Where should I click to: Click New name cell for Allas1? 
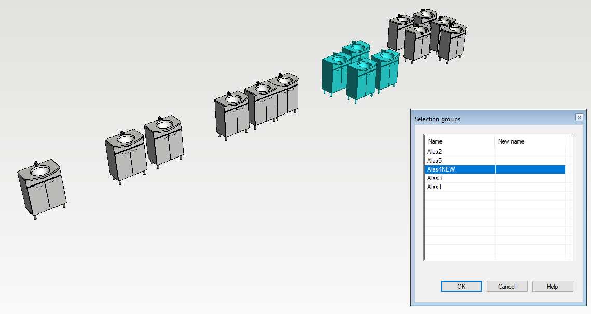529,187
